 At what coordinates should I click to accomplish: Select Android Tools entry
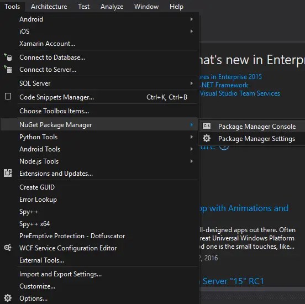99,149
